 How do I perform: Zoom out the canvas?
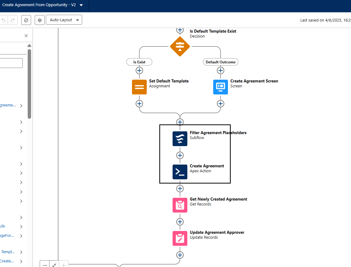point(45,265)
